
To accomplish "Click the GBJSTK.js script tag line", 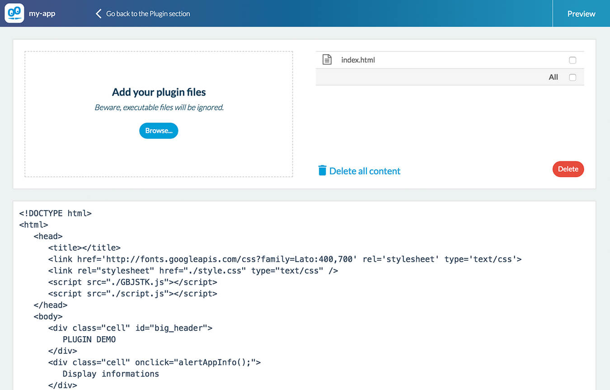I will (132, 282).
